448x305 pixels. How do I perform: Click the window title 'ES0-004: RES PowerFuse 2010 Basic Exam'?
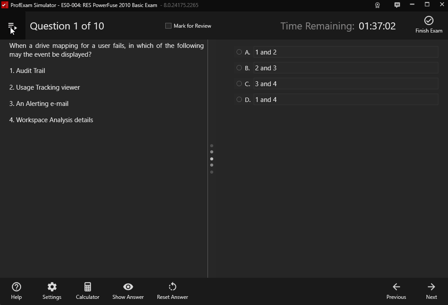109,5
